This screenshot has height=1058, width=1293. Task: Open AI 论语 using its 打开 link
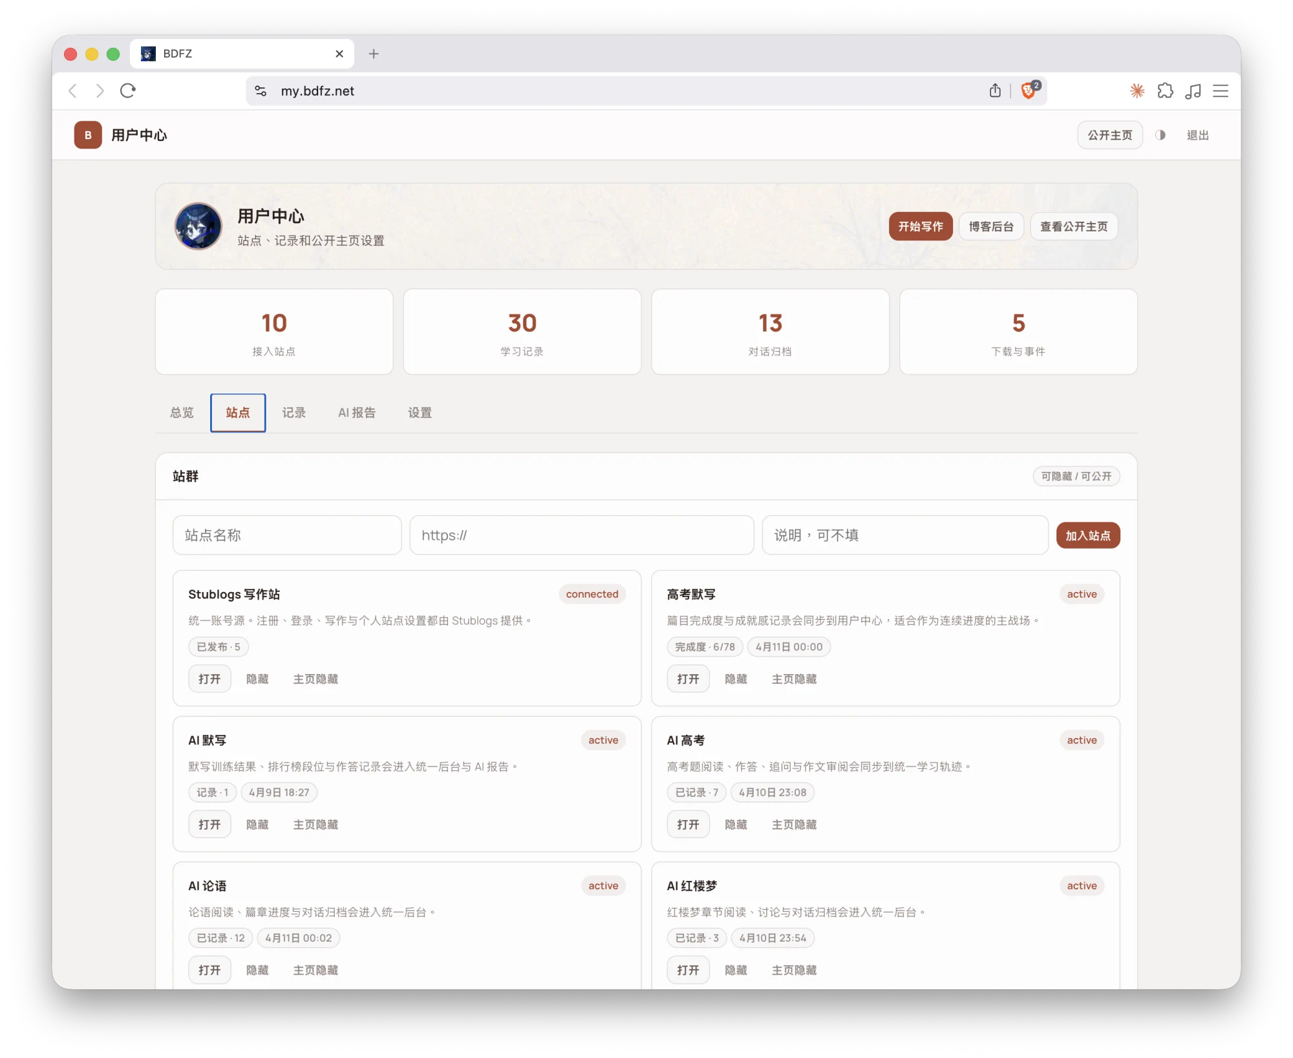pos(209,969)
